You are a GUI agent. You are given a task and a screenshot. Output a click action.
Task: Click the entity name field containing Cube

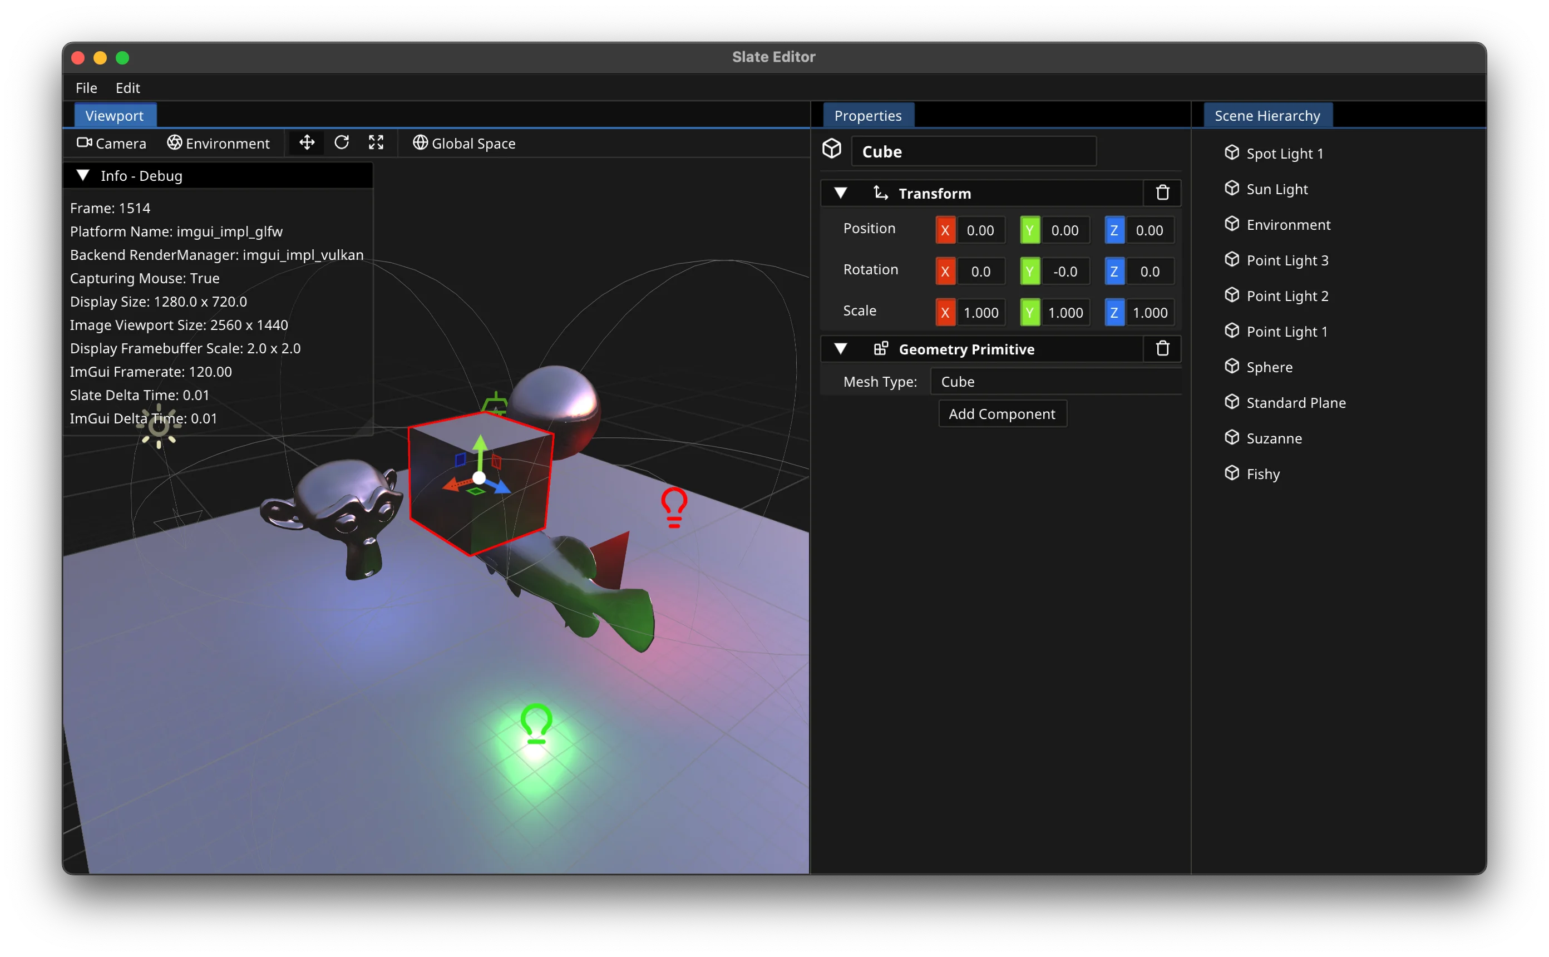(x=974, y=151)
